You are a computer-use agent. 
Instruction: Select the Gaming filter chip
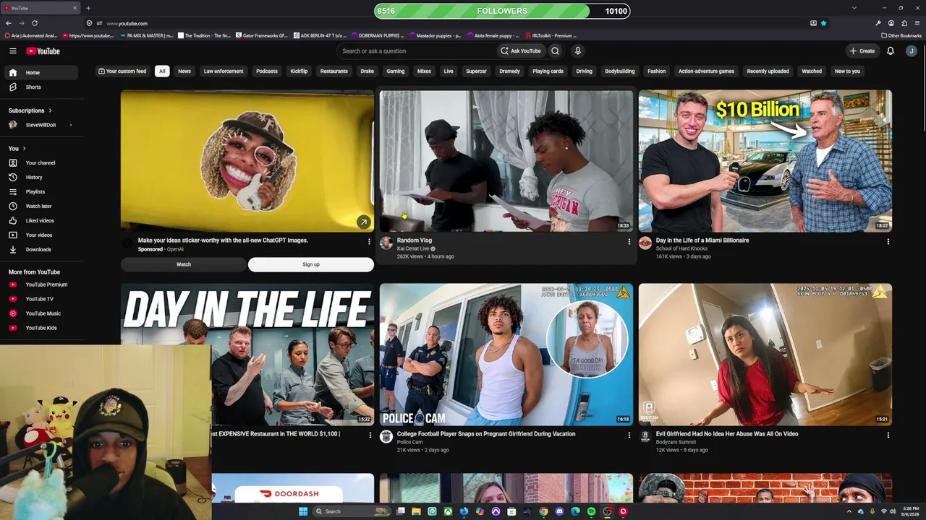tap(395, 71)
